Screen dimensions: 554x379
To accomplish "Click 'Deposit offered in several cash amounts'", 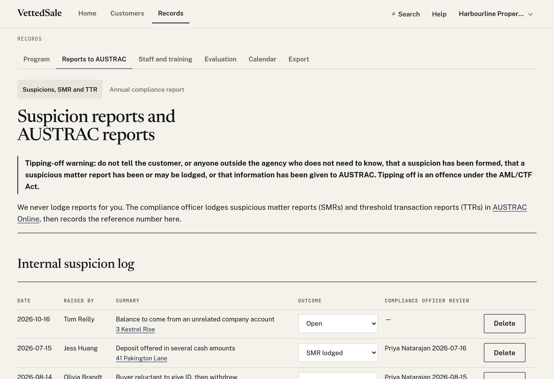I will [176, 348].
